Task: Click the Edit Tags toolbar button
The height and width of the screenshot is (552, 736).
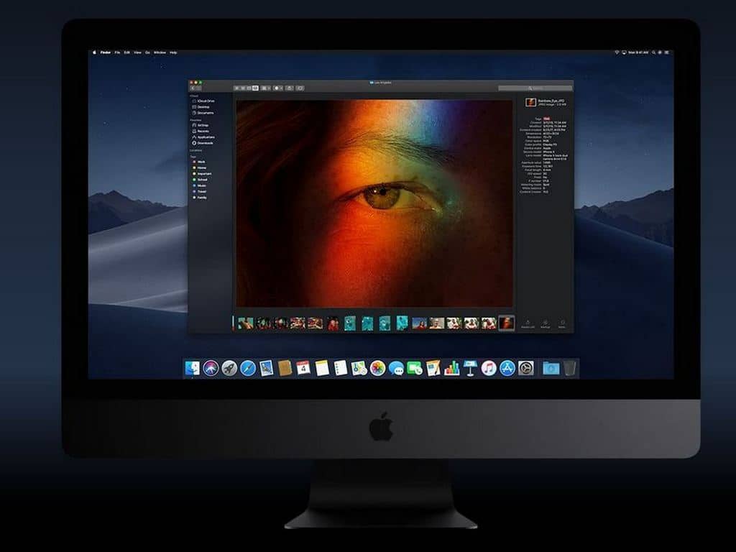Action: [300, 88]
